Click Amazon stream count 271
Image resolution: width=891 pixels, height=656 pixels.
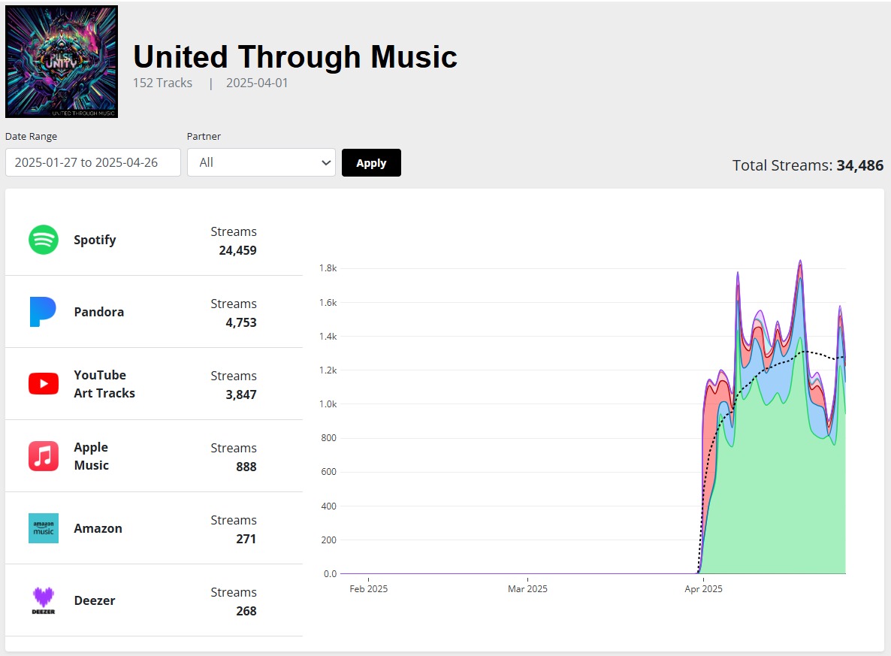pos(246,539)
